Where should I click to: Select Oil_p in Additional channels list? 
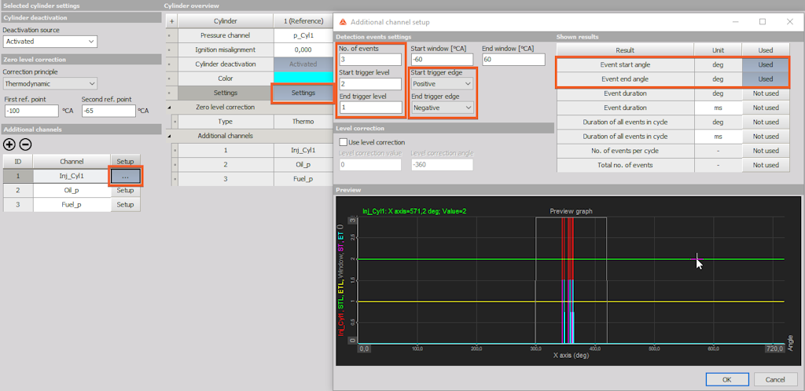pyautogui.click(x=72, y=190)
